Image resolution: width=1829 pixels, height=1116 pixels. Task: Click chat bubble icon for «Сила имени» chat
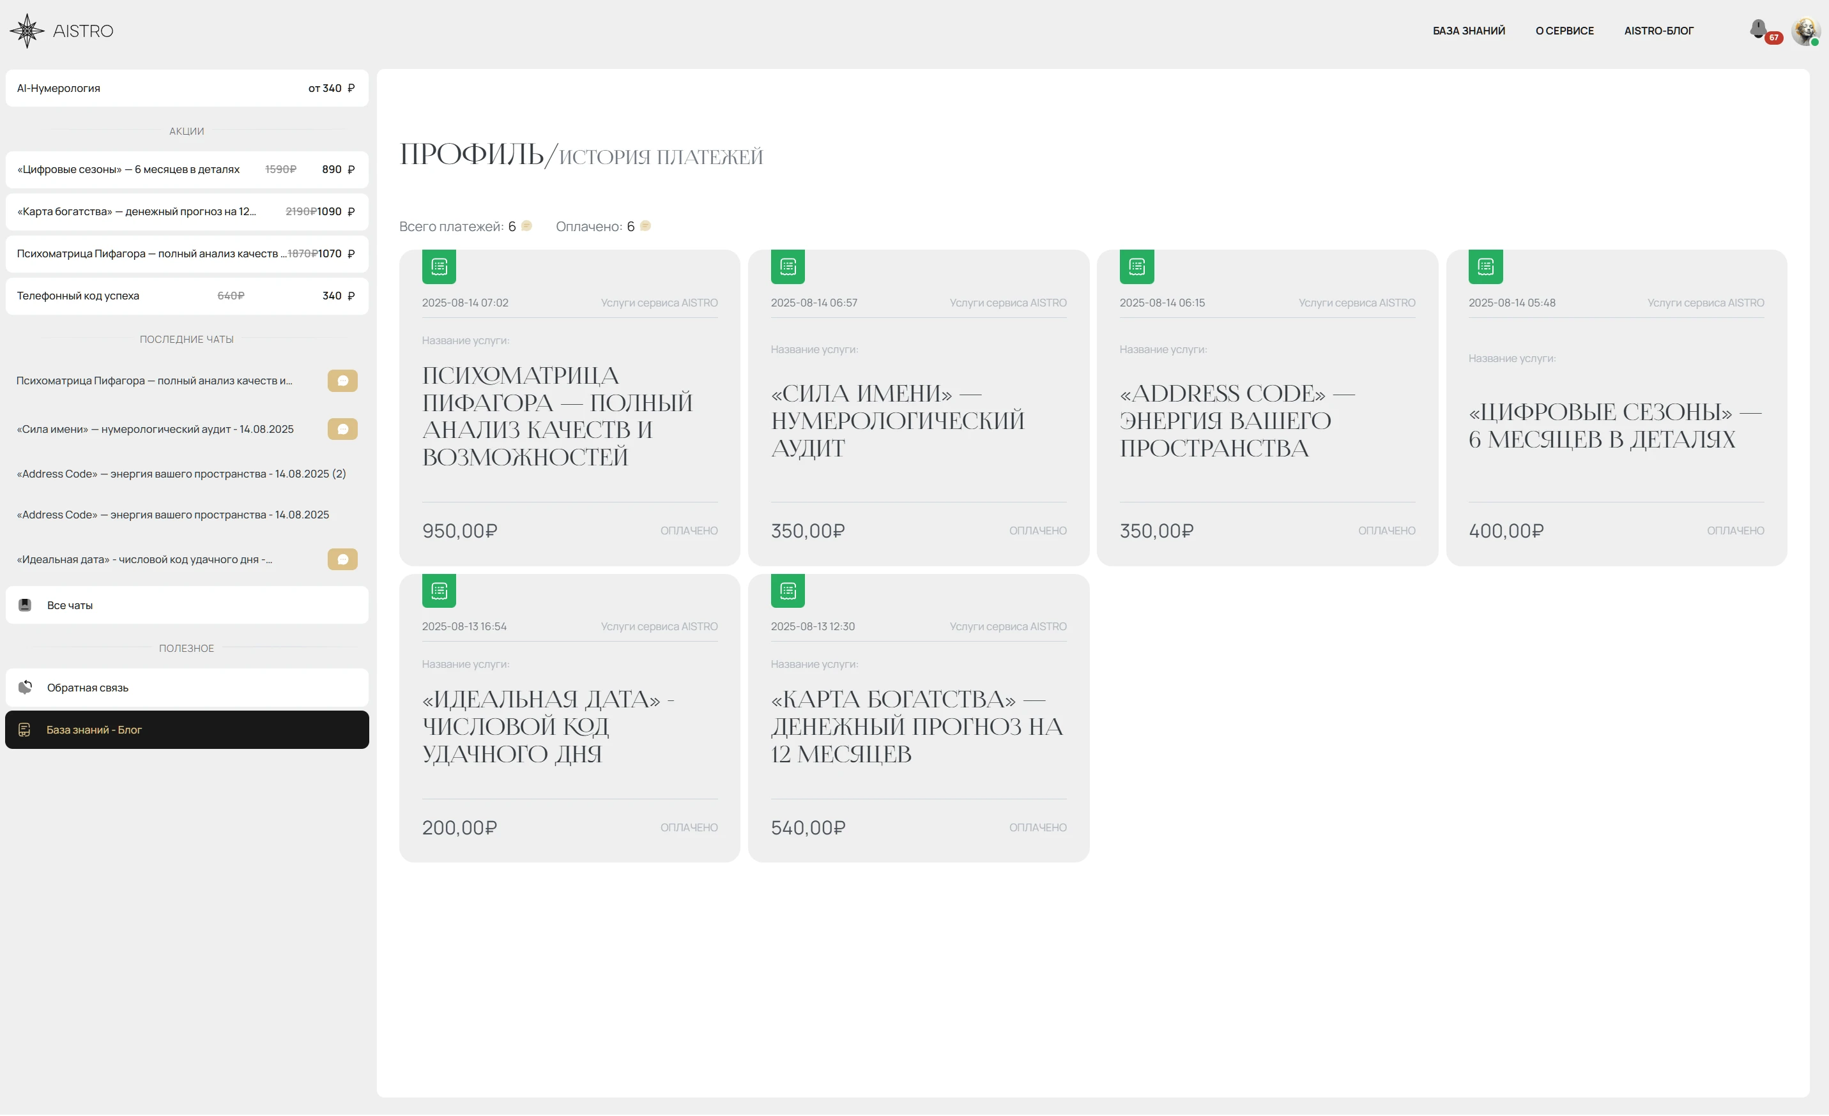click(342, 429)
